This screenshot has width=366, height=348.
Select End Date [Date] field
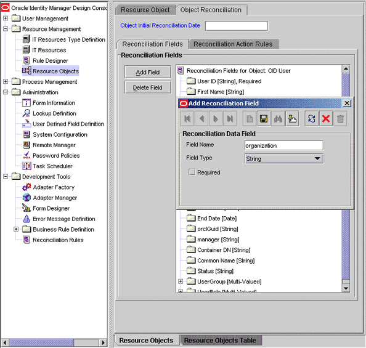click(x=217, y=219)
